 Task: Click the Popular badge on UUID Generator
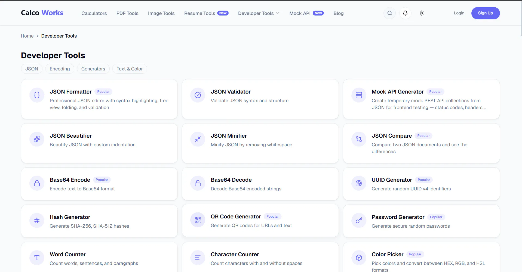[x=424, y=180]
